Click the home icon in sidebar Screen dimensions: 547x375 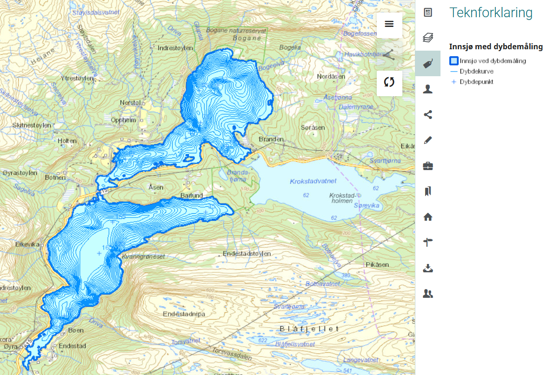coord(428,217)
